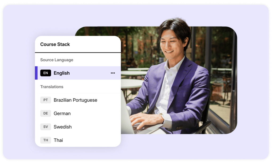The height and width of the screenshot is (162, 273).
Task: Open the German translation
Action: click(62, 113)
